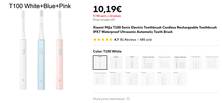
Task: Select Pink White Blue bundle with nine heads
Action: 116,79
